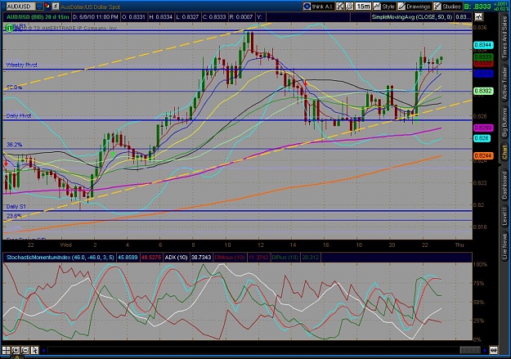Click the left scroll arrow of time axis
The width and height of the screenshot is (511, 359).
click(x=43, y=351)
